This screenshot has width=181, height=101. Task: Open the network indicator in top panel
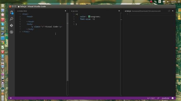pyautogui.click(x=155, y=2)
